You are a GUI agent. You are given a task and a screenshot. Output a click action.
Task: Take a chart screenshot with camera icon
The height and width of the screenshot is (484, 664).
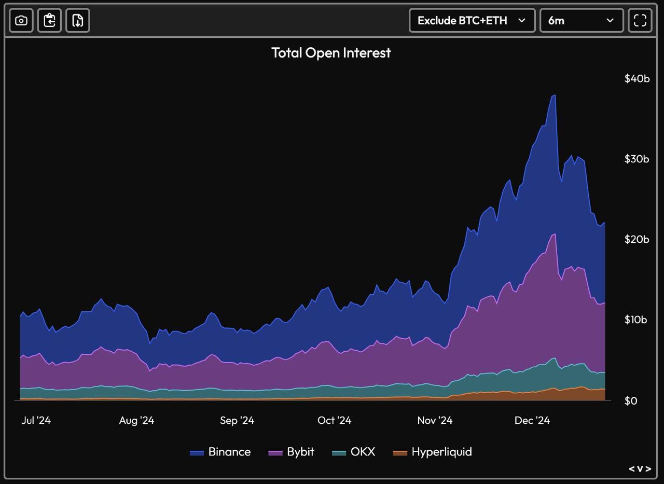[x=21, y=20]
